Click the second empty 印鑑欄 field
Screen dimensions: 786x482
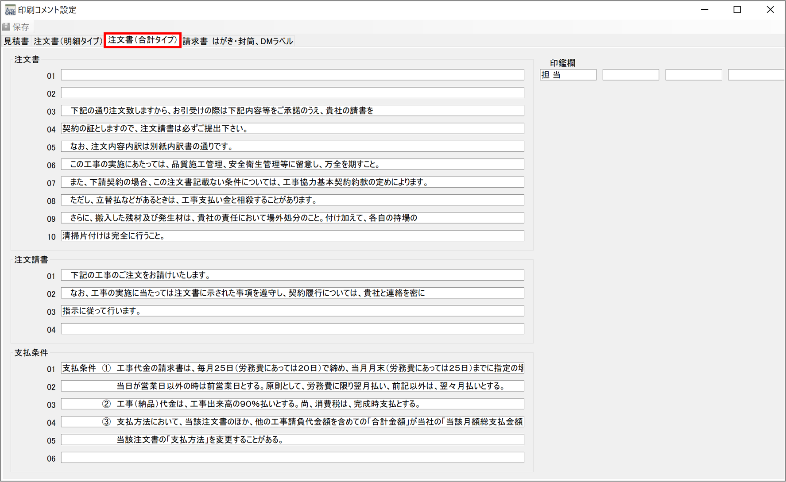[x=631, y=75]
